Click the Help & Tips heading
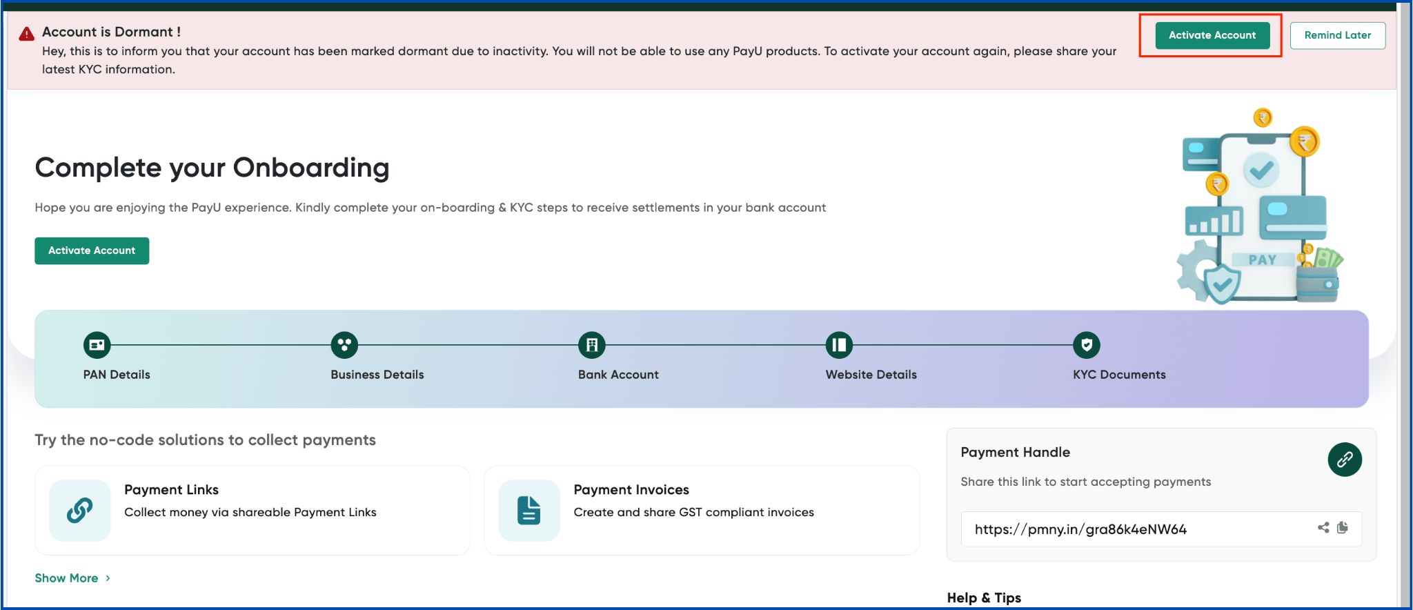This screenshot has height=610, width=1413. tap(984, 598)
